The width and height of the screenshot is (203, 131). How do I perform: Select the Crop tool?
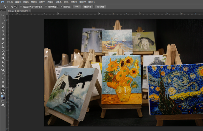3,31
